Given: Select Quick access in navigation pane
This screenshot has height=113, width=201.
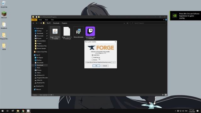Looking at the screenshot, I should coord(40,28).
